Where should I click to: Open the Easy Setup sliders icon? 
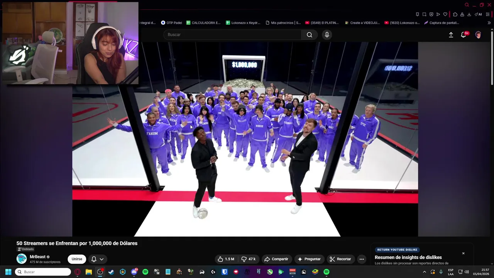pos(488,14)
